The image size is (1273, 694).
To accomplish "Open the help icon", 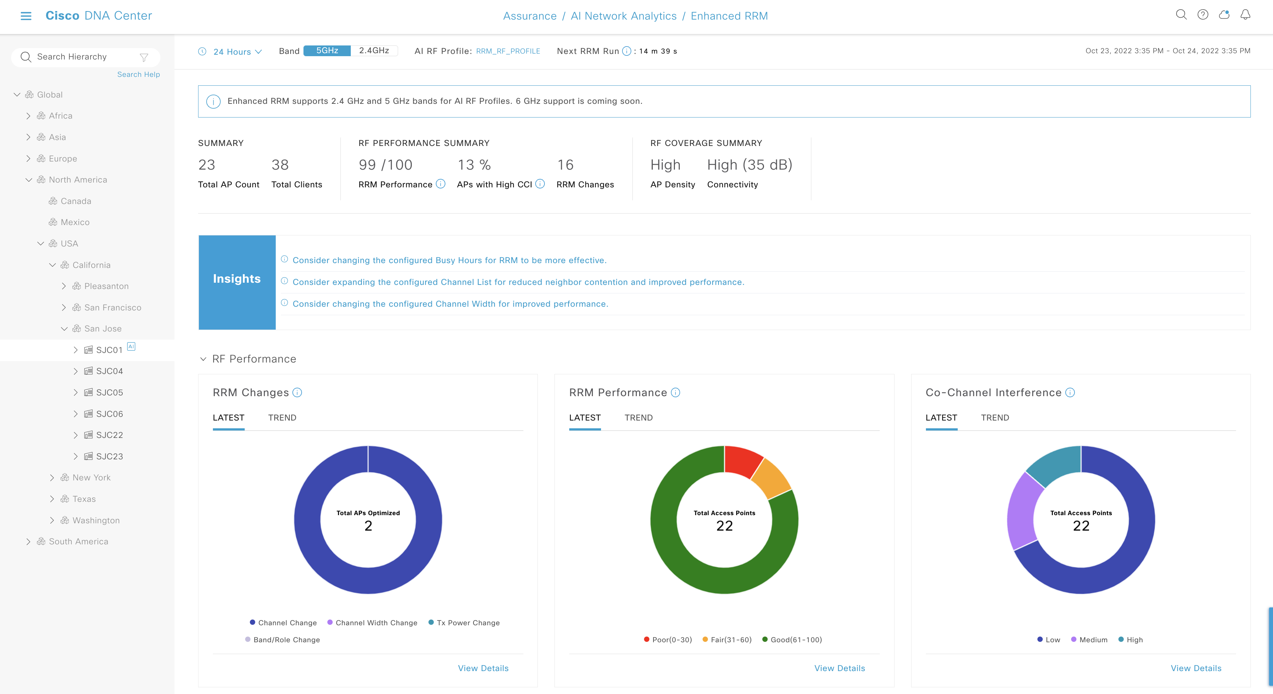I will click(x=1203, y=15).
